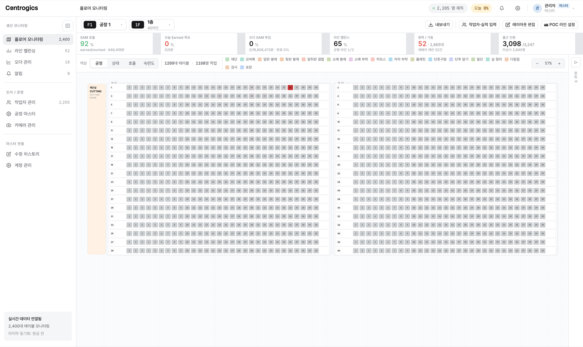Screen dimensions: 583x347
Task: Open the 1층 floor dropdown
Action: (152, 25)
